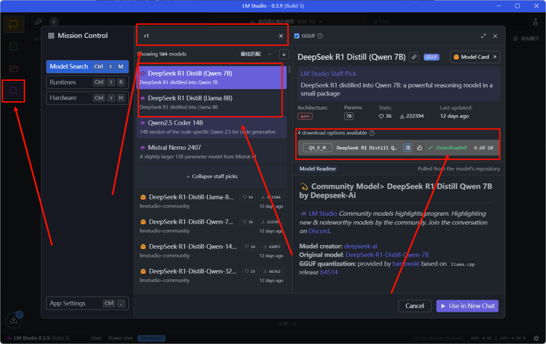Open the deepseek-ai creator link
The image size is (546, 344).
coord(360,247)
